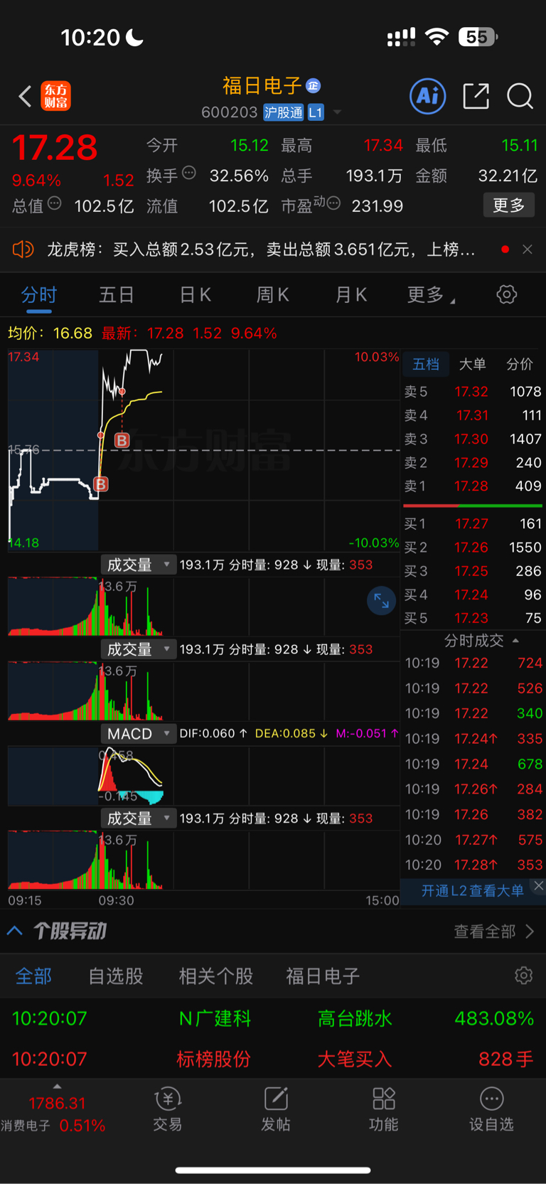Viewport: 546px width, 1184px height.
Task: Tap 开通L2查看大单 link
Action: coord(471,891)
